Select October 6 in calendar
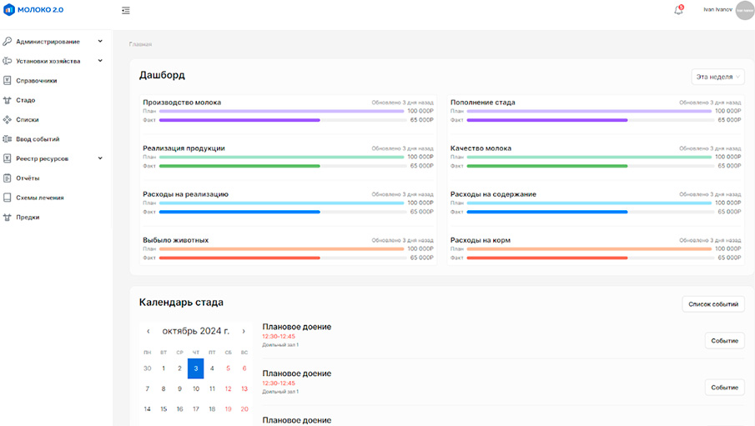 tap(244, 368)
